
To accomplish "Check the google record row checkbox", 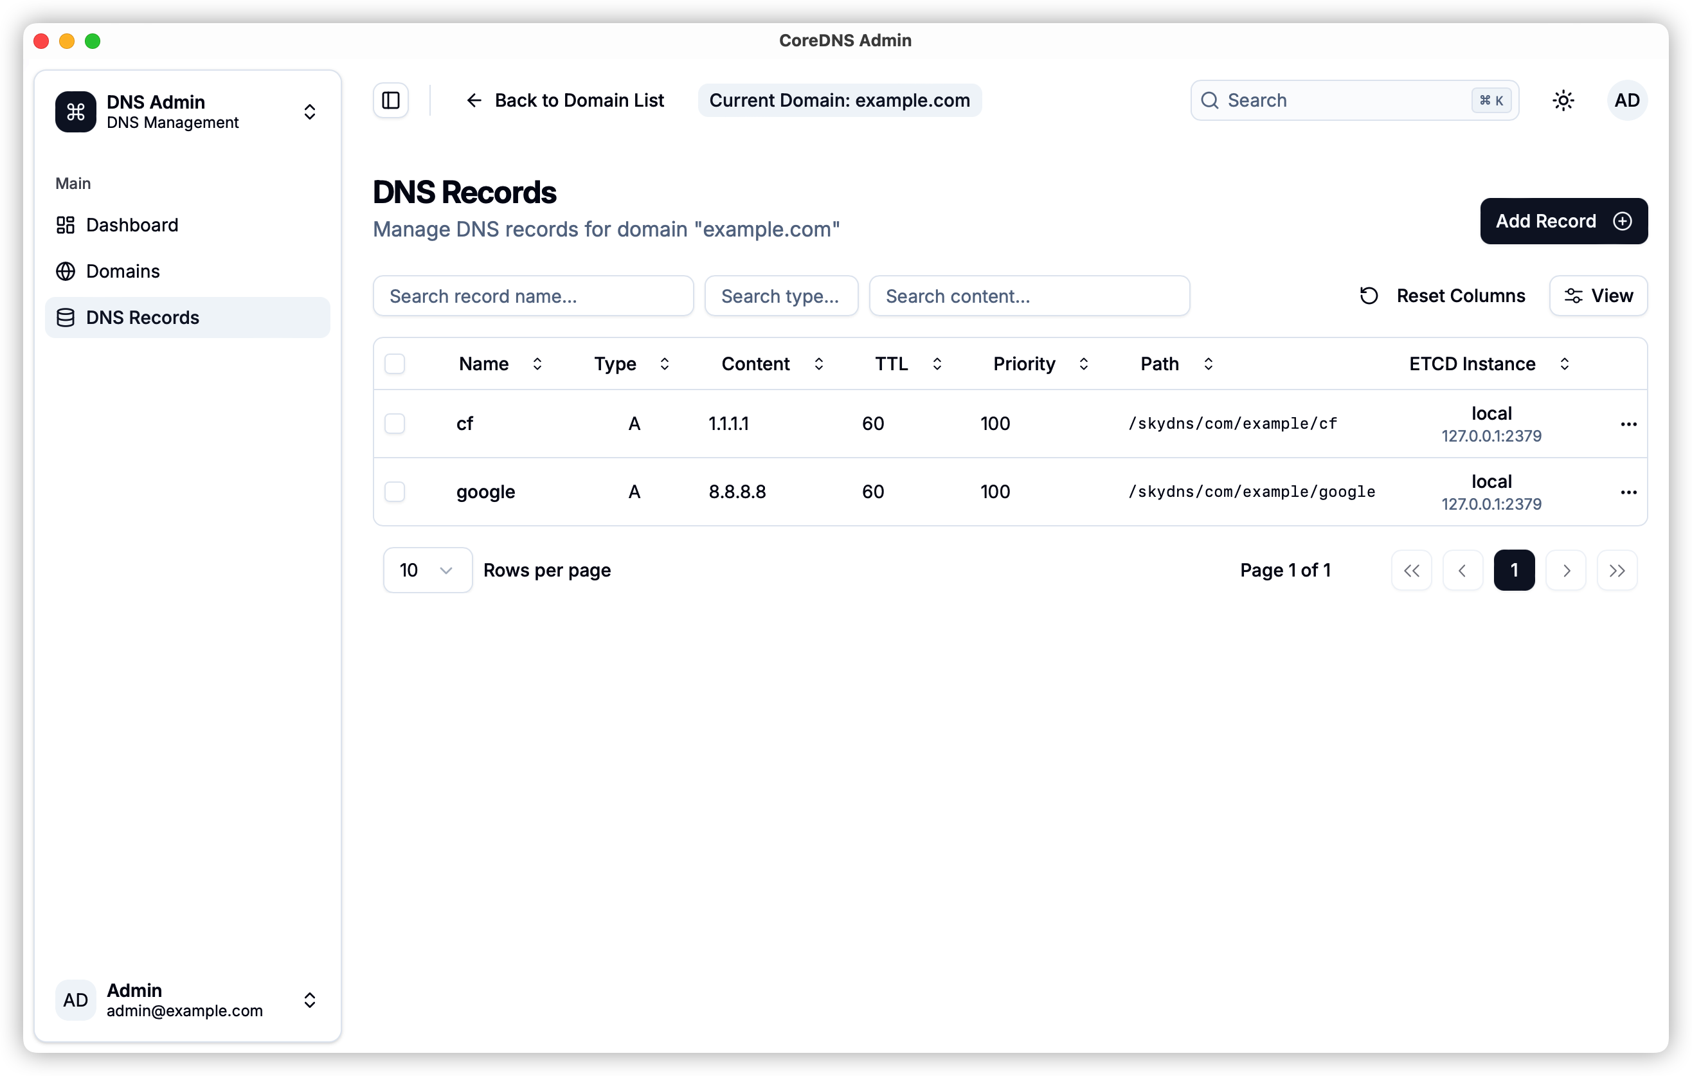I will 395,492.
